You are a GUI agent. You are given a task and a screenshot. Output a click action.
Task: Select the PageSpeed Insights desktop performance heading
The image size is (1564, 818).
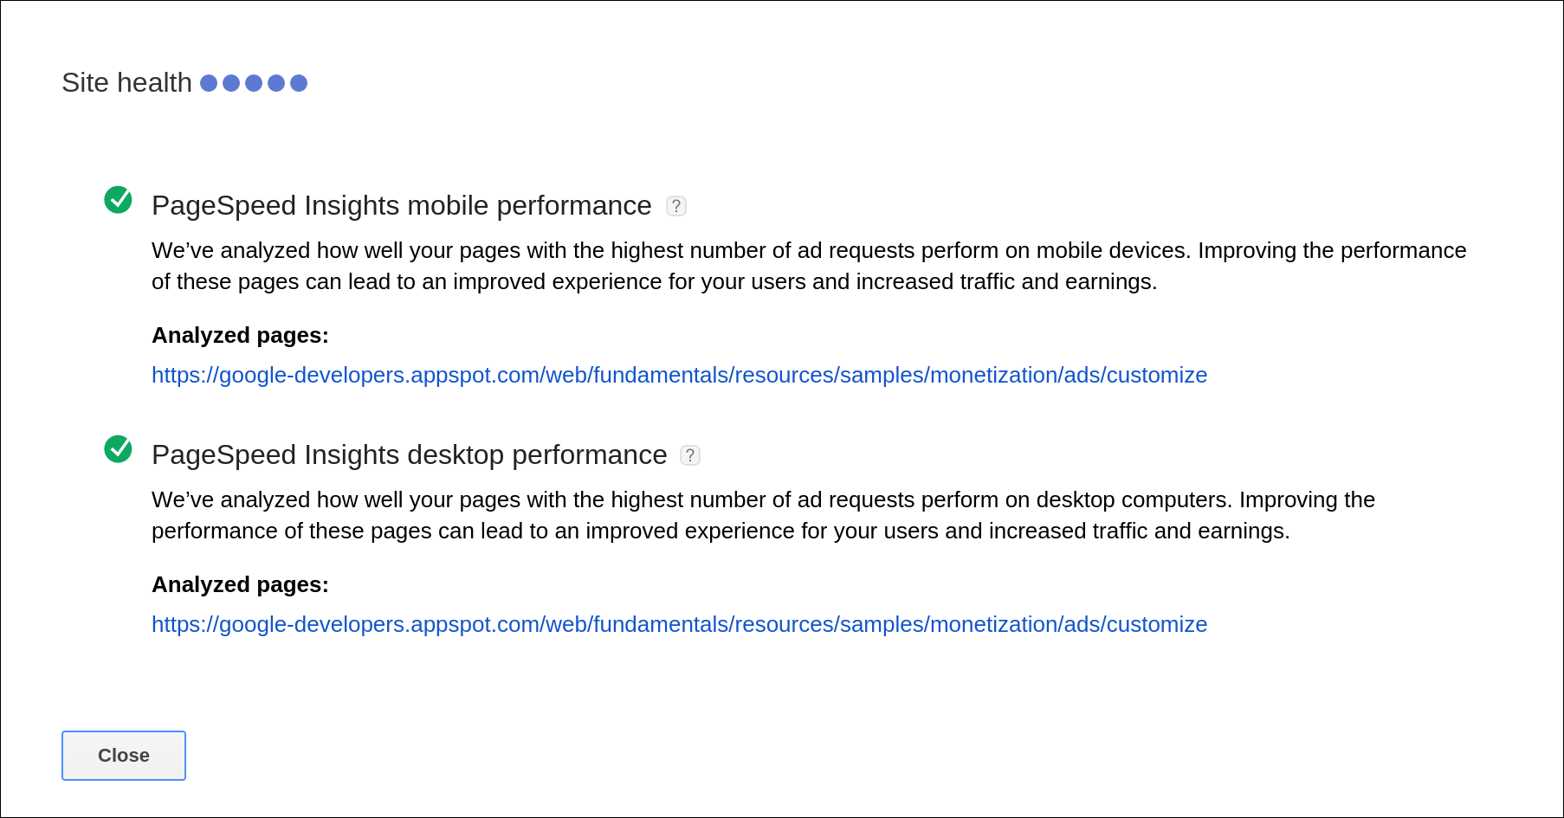(x=409, y=455)
